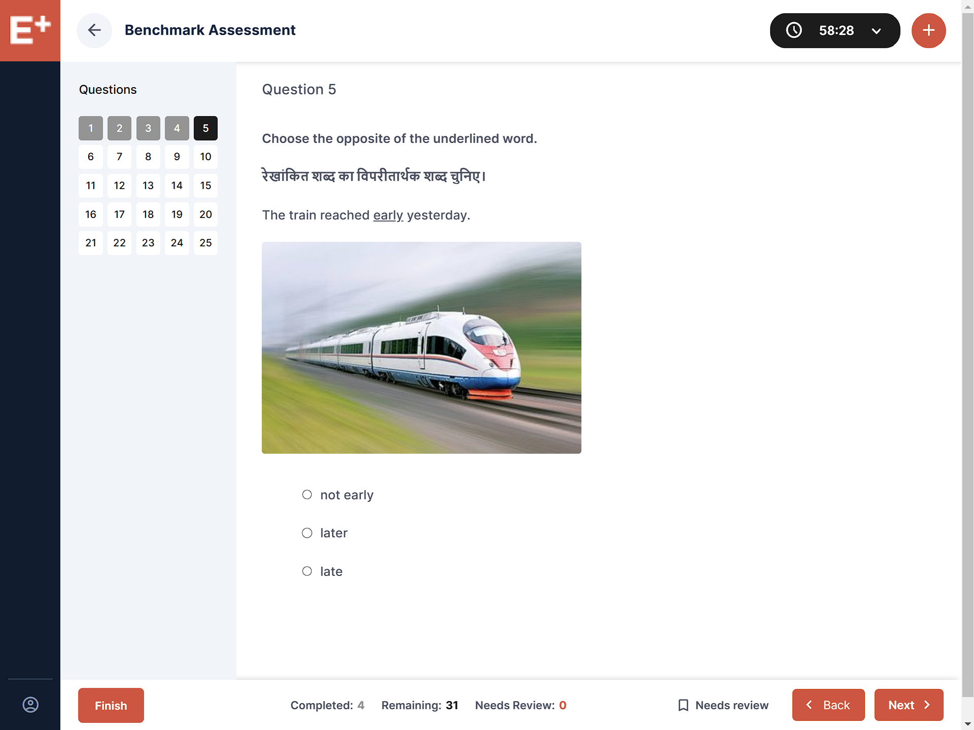Go to question 6

[x=91, y=157]
